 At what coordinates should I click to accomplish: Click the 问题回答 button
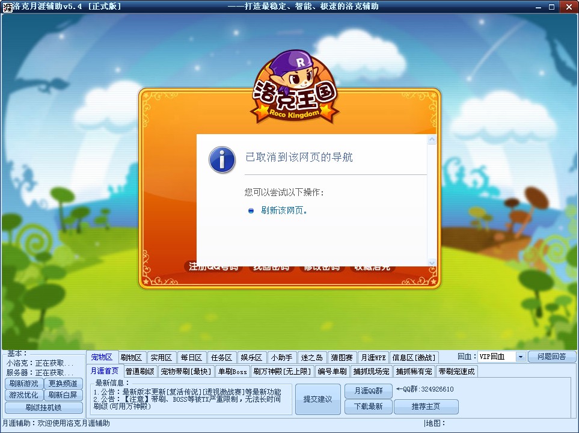click(x=552, y=357)
